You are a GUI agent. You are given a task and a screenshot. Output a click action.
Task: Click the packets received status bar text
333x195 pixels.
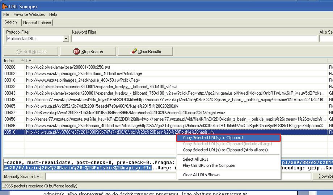coord(40,186)
